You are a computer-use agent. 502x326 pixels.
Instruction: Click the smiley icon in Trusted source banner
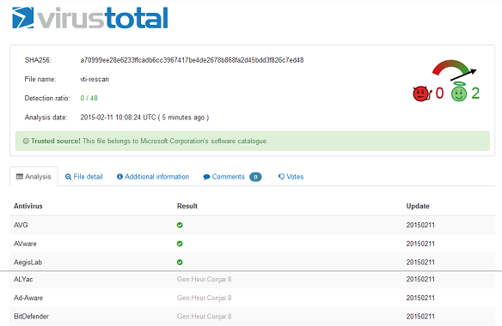click(x=26, y=141)
